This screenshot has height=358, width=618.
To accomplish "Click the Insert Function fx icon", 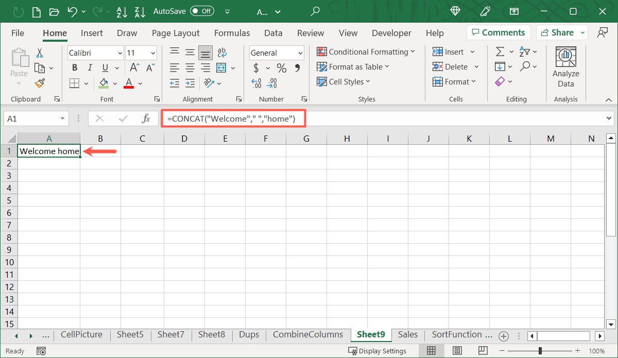I will [146, 118].
